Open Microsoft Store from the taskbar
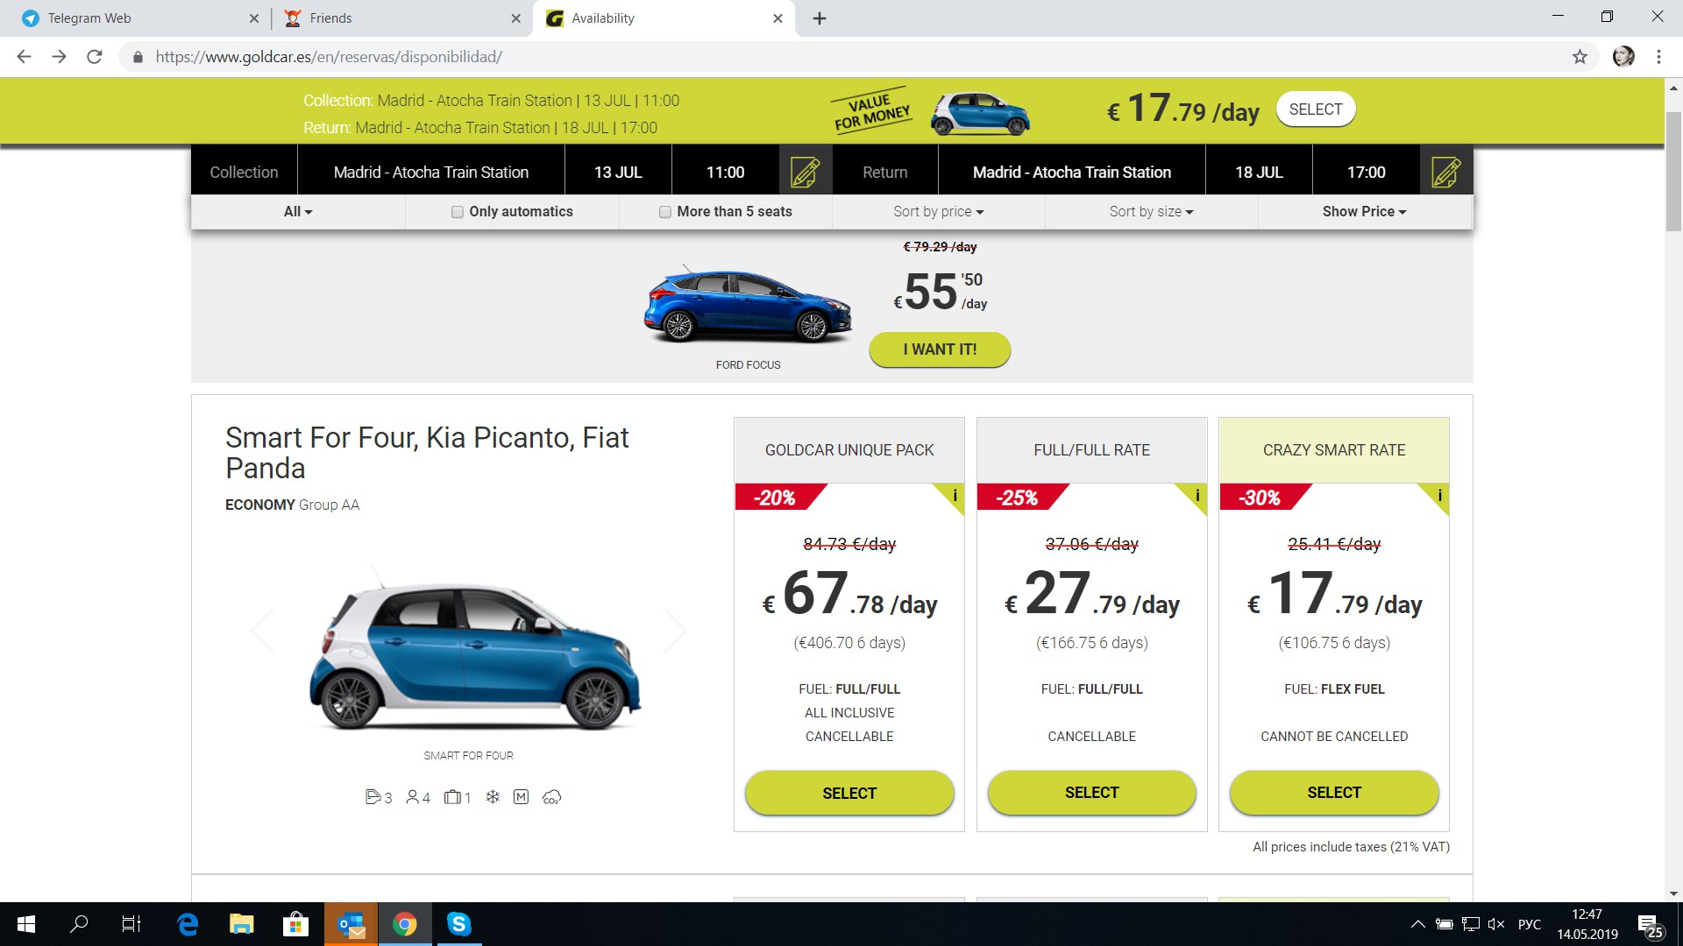Screen dimensions: 1683x946 point(295,924)
